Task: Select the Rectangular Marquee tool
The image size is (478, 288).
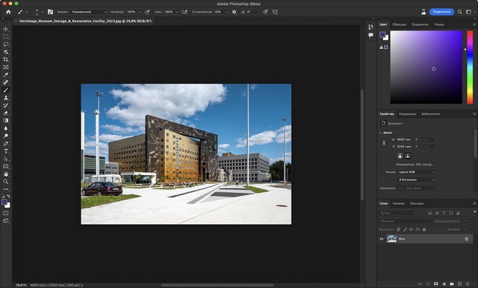Action: (6, 37)
